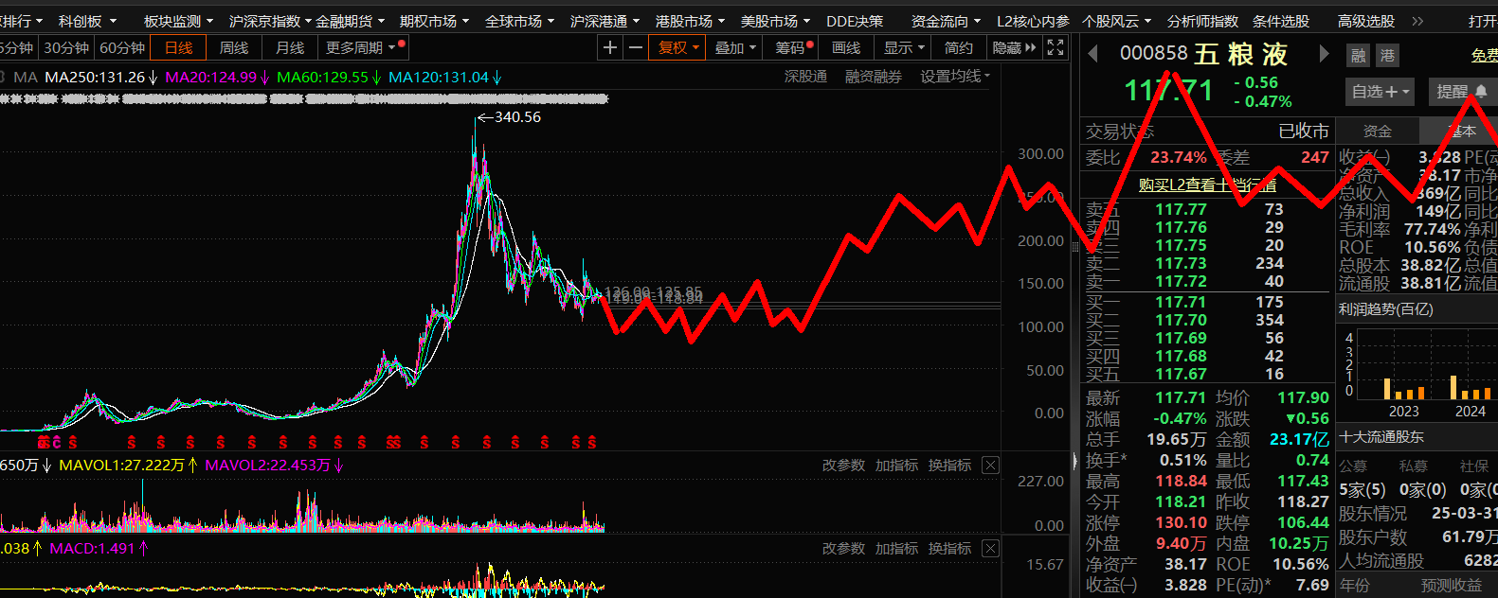Select the 日线 daily chart tab
This screenshot has width=1498, height=598.
pos(178,47)
